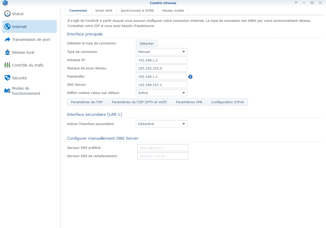Expand Définir comme valeur par défaut dropdown
Image resolution: width=326 pixels, height=228 pixels.
(x=162, y=93)
